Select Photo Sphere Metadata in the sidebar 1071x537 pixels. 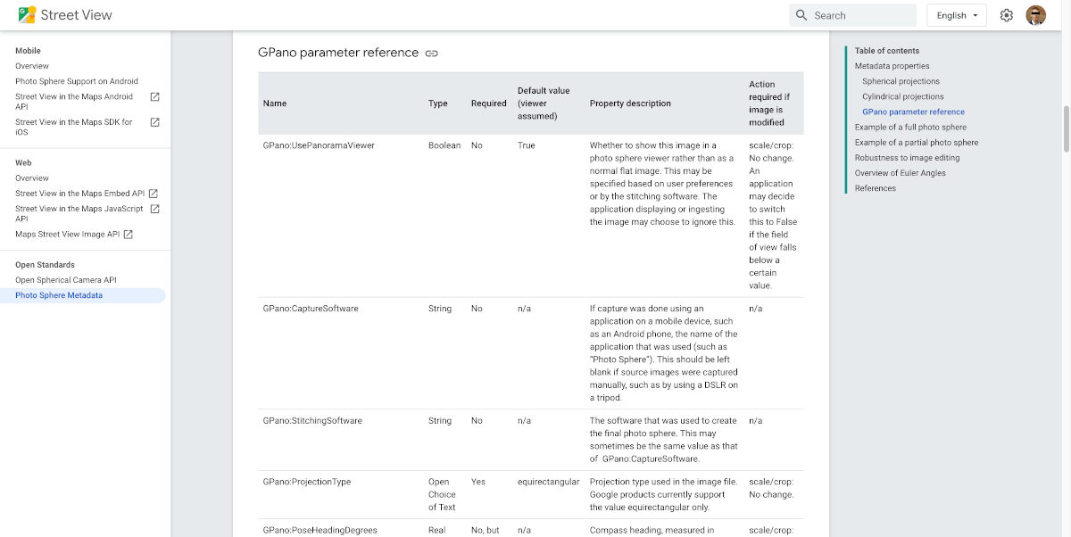(x=58, y=294)
